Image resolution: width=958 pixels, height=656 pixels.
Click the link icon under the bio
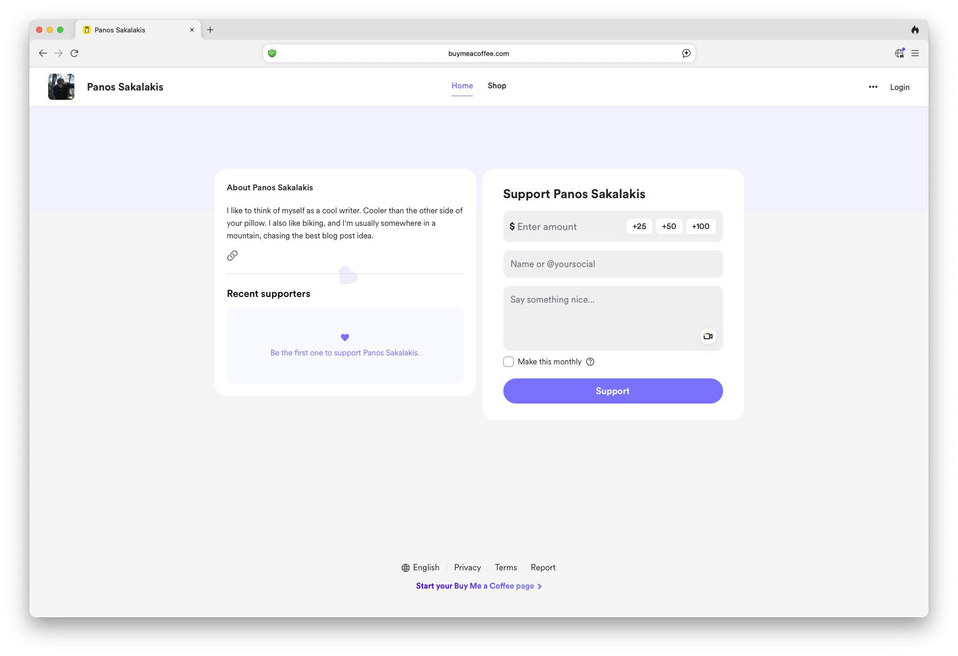tap(232, 256)
